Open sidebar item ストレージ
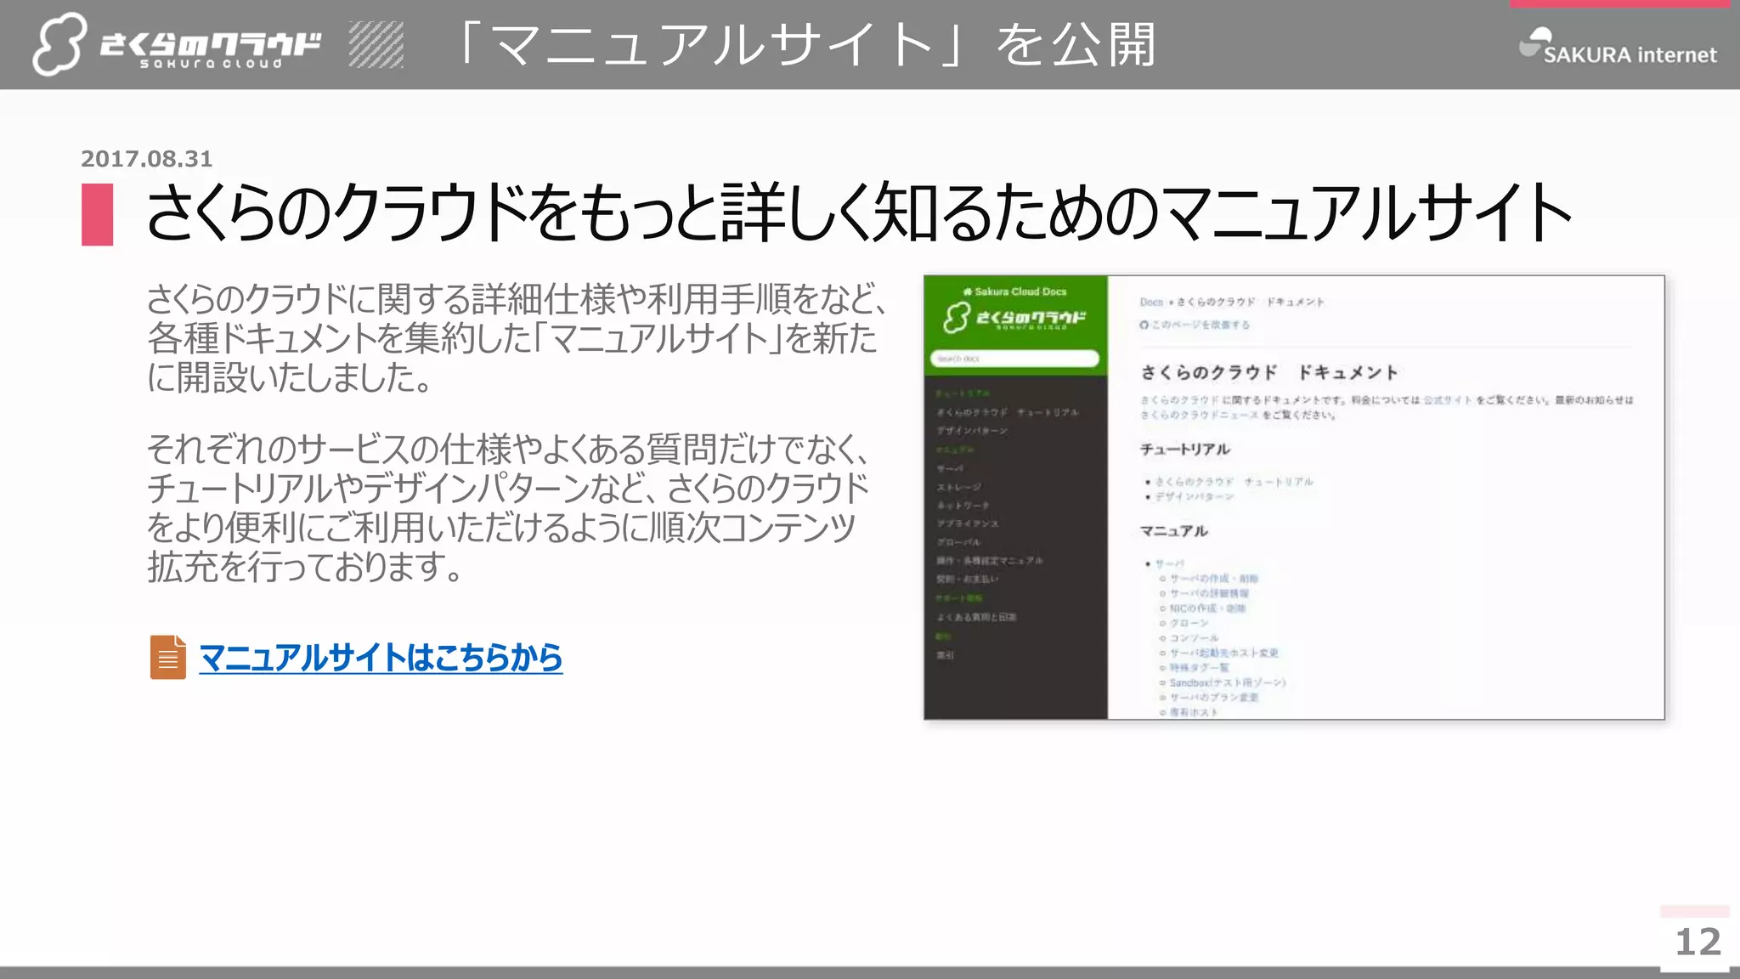The width and height of the screenshot is (1740, 979). click(x=958, y=487)
